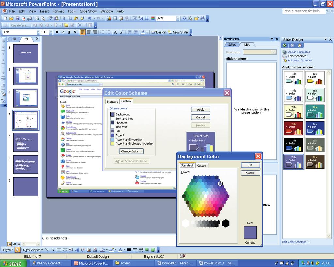This screenshot has height=267, width=334.
Task: Click the Insert Clip Art icon
Action: click(89, 250)
